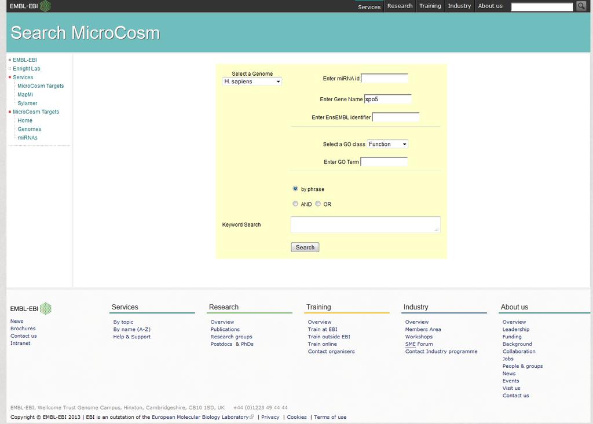
Task: Open News link under footer logo
Action: coord(17,321)
